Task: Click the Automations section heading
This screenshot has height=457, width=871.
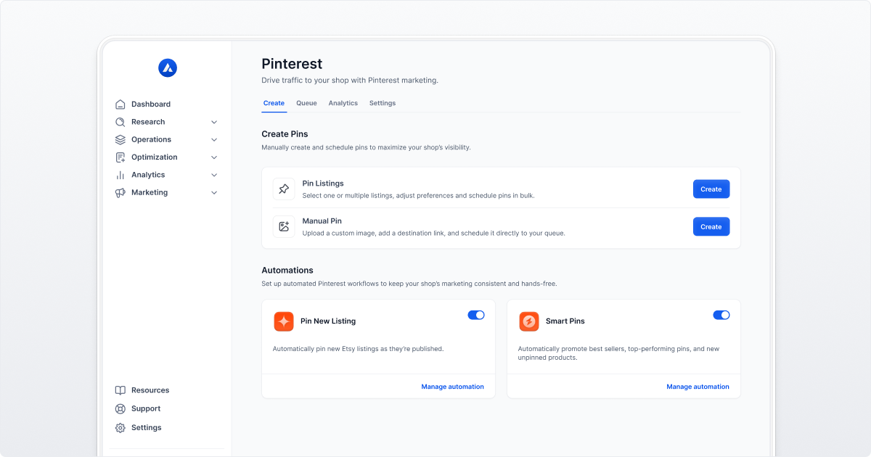Action: click(287, 270)
